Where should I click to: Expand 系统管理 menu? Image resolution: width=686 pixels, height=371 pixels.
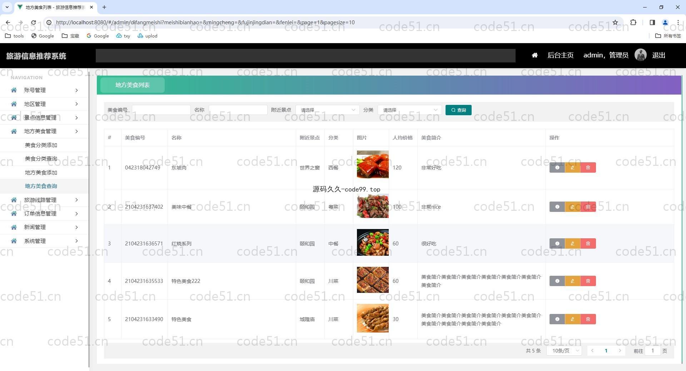pos(44,241)
